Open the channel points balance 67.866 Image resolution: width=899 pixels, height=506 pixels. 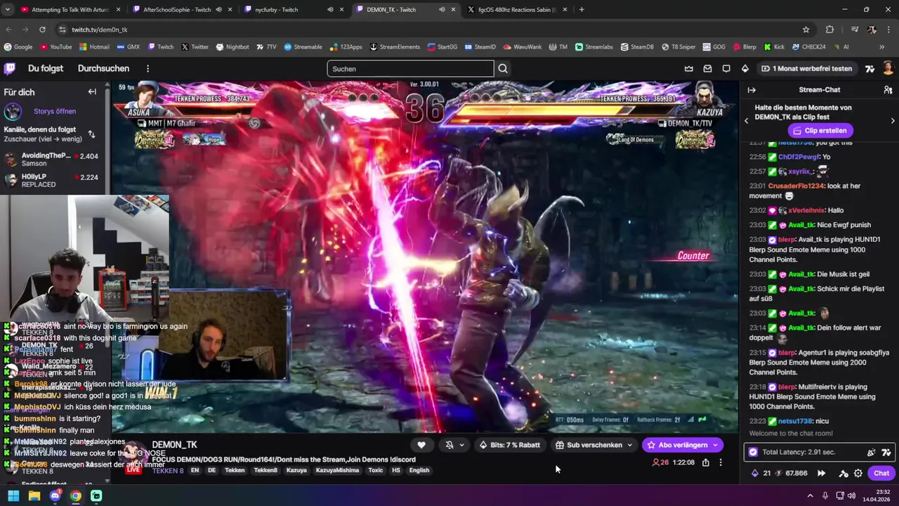[791, 473]
